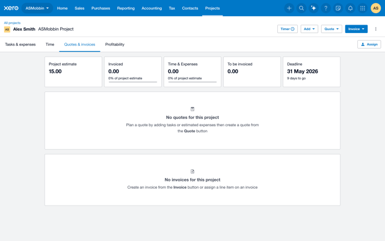
Task: Click the ASMobbin Project title
Action: (56, 29)
